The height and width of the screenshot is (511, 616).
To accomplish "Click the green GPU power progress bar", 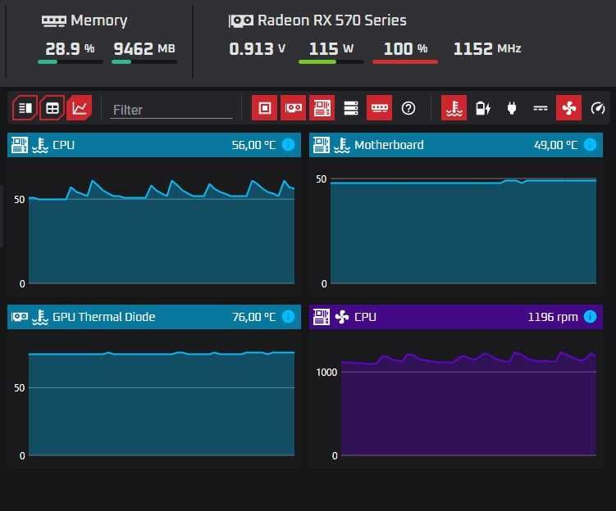I will coord(331,62).
